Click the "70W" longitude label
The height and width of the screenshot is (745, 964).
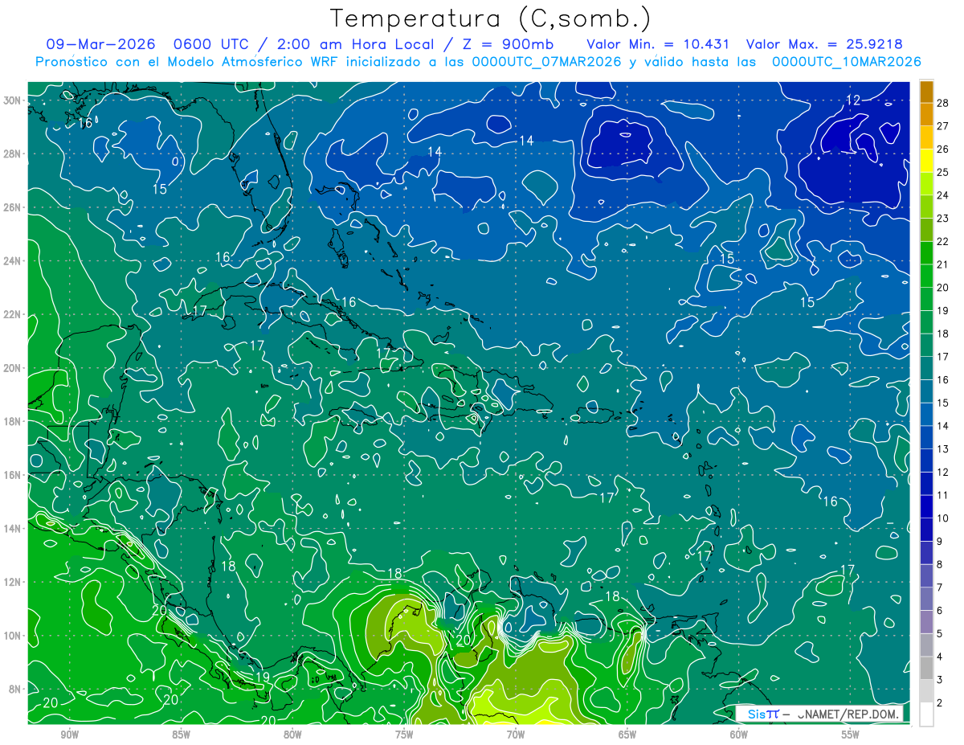[516, 735]
